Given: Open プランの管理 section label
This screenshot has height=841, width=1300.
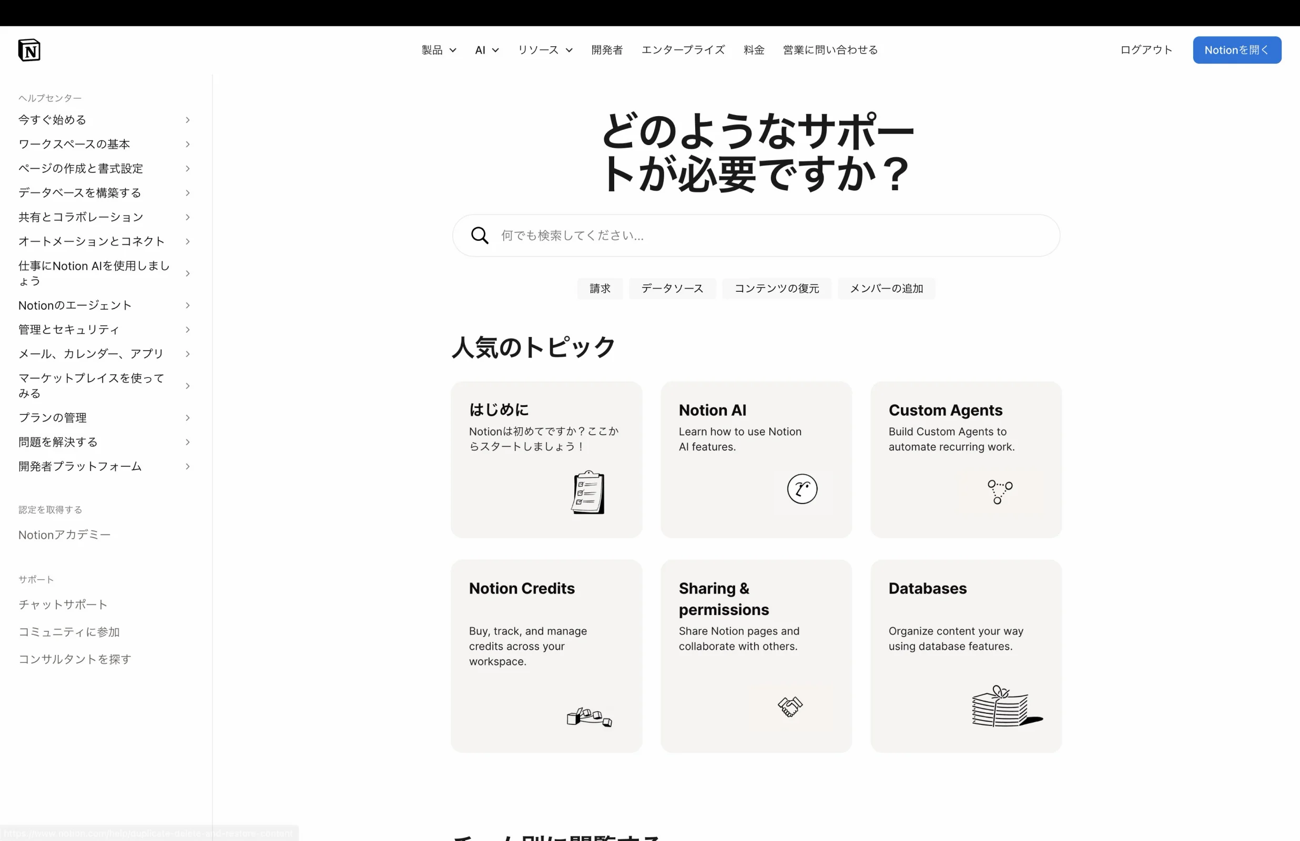Looking at the screenshot, I should tap(53, 418).
